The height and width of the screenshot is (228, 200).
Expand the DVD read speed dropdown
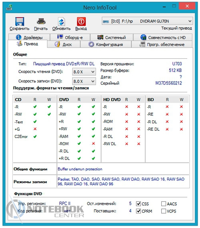point(84,72)
